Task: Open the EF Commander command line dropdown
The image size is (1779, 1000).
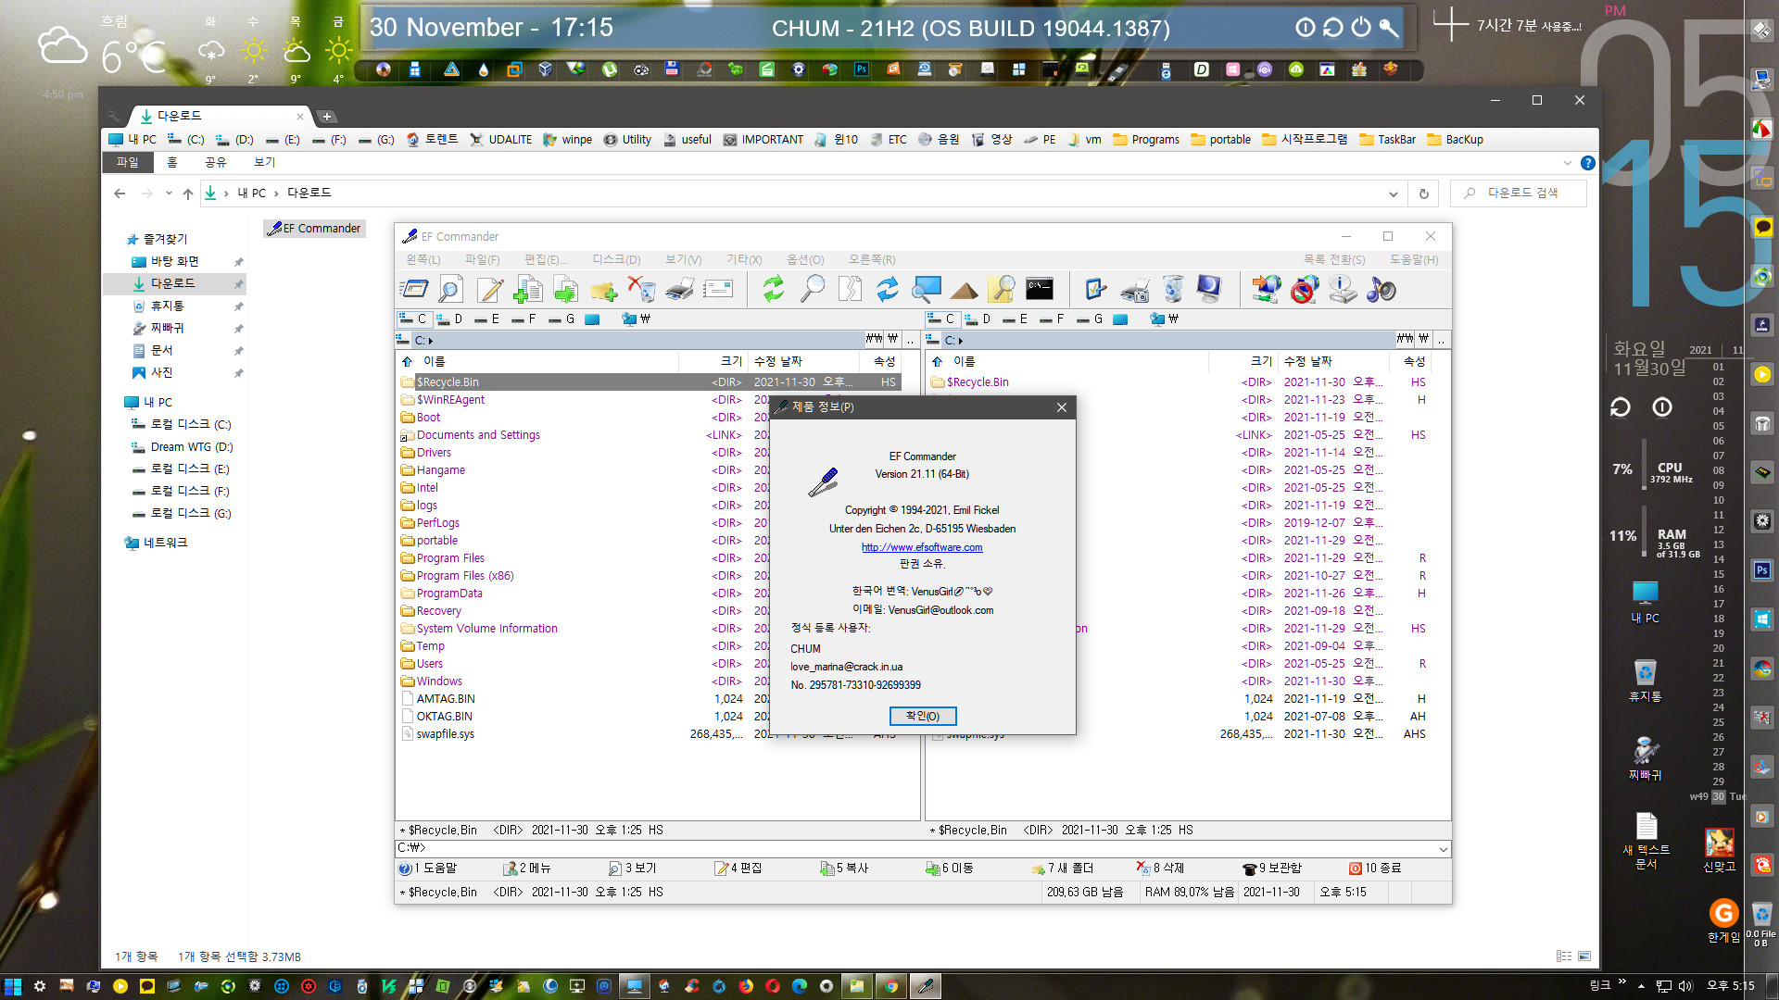Action: pyautogui.click(x=1443, y=848)
